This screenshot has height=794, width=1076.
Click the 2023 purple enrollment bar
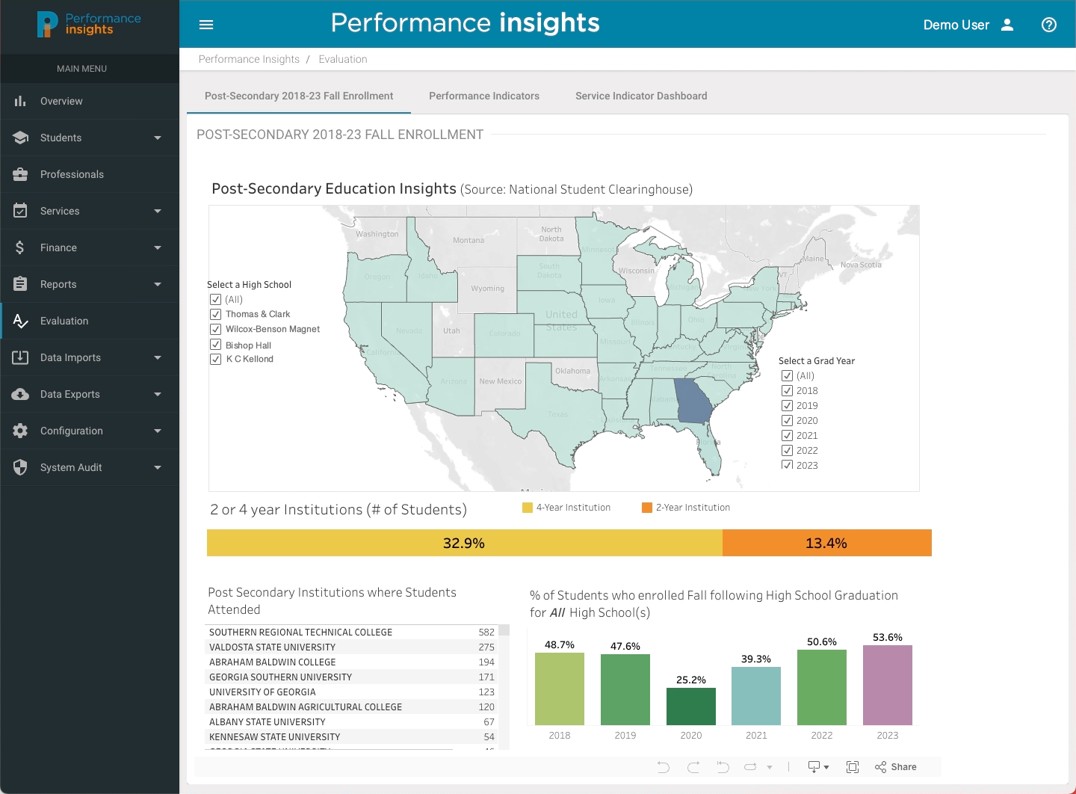coord(888,685)
